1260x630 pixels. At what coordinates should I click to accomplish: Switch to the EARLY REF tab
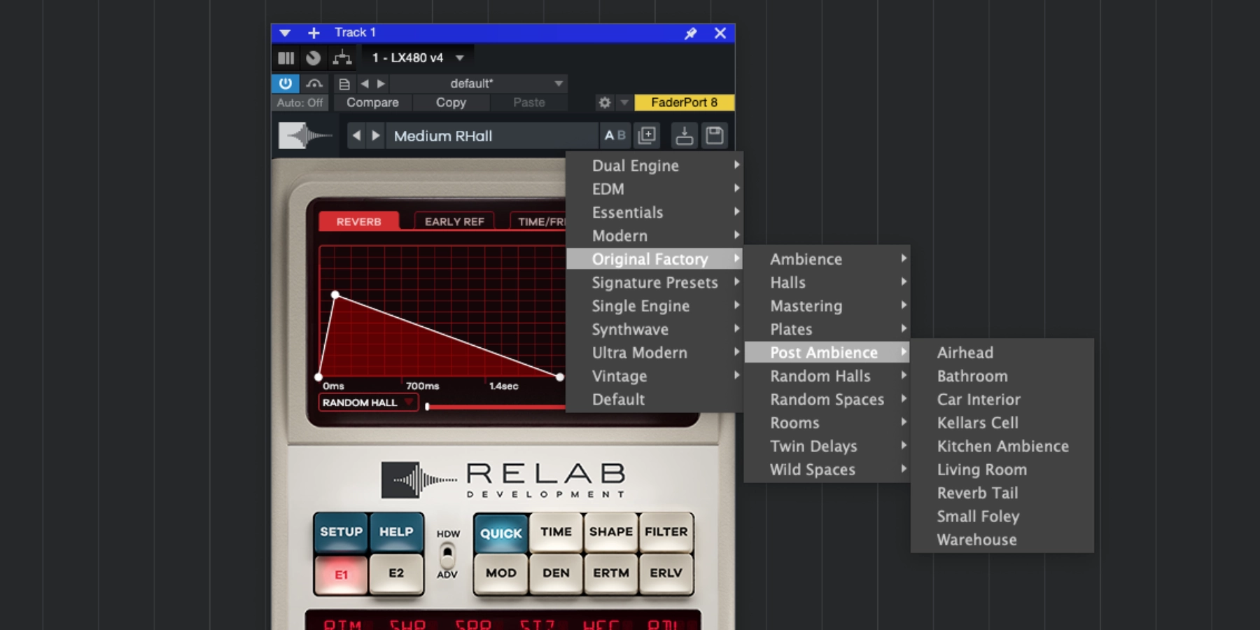[454, 221]
